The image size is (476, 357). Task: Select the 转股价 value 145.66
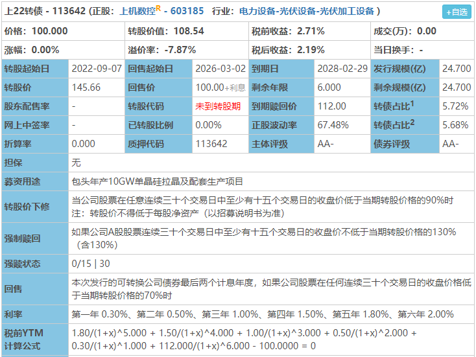86,87
